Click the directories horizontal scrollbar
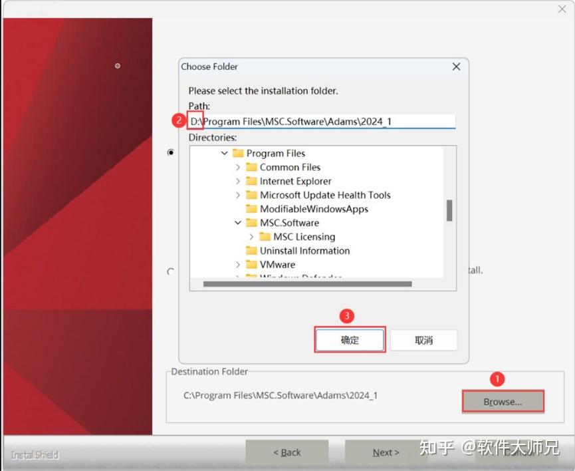The width and height of the screenshot is (575, 471). click(x=307, y=284)
